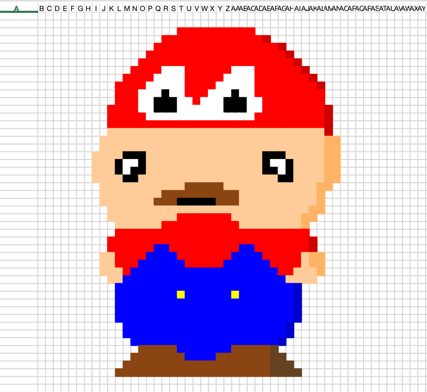427x392 pixels.
Task: Click the column P header
Action: point(150,8)
